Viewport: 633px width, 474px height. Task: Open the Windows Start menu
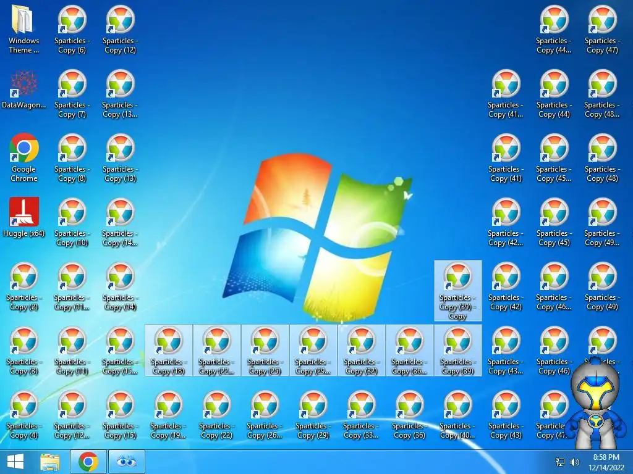click(x=15, y=462)
